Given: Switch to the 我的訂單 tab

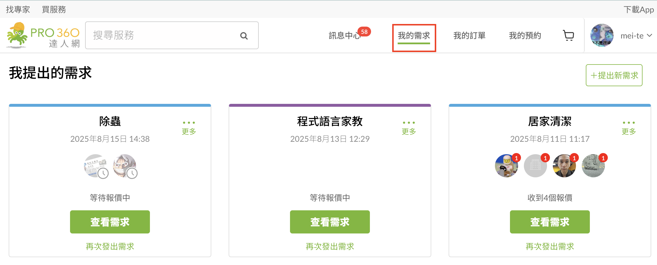Looking at the screenshot, I should pyautogui.click(x=469, y=35).
